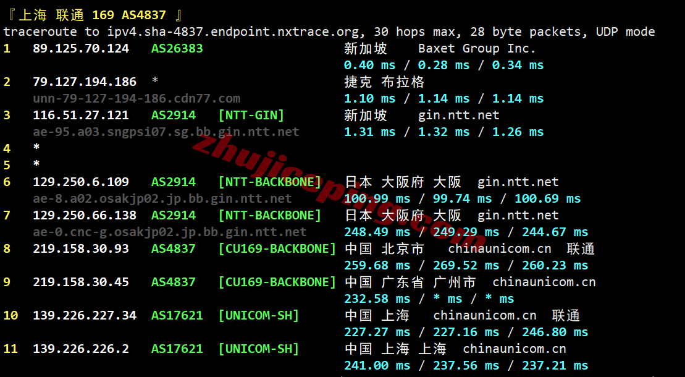Select 'UDP mode' in traceroute line
The width and height of the screenshot is (685, 377).
(625, 32)
